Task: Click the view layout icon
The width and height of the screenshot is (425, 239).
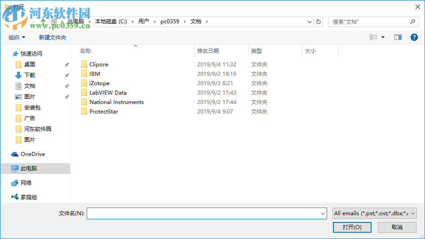Action: 373,37
